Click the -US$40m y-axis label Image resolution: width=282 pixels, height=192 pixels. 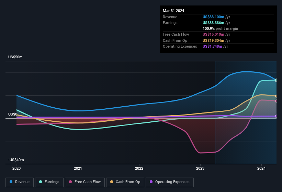click(x=16, y=160)
